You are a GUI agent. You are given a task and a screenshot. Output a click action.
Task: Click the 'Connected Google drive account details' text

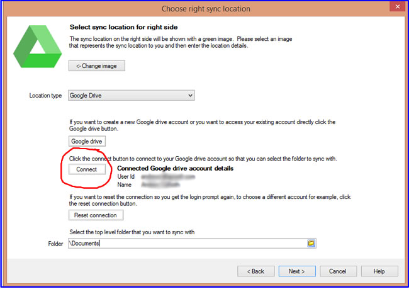coord(176,168)
